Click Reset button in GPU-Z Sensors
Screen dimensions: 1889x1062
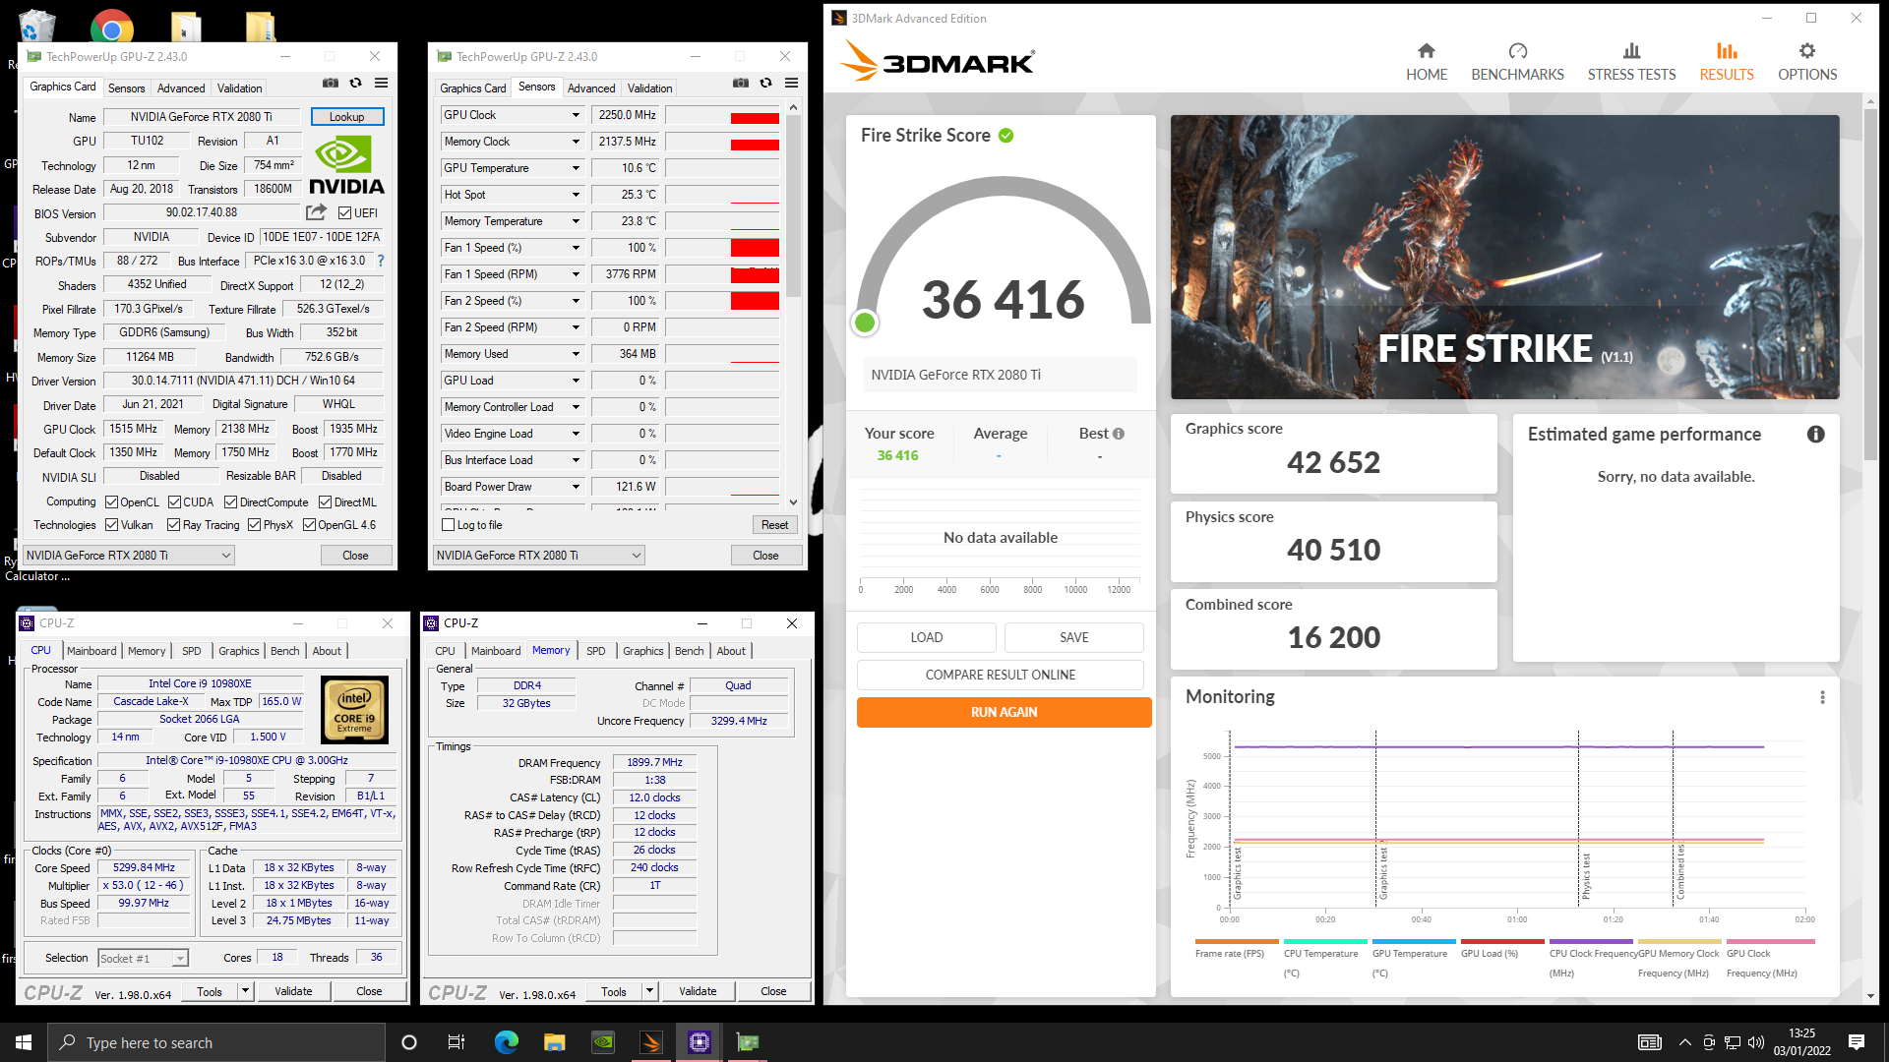coord(774,525)
